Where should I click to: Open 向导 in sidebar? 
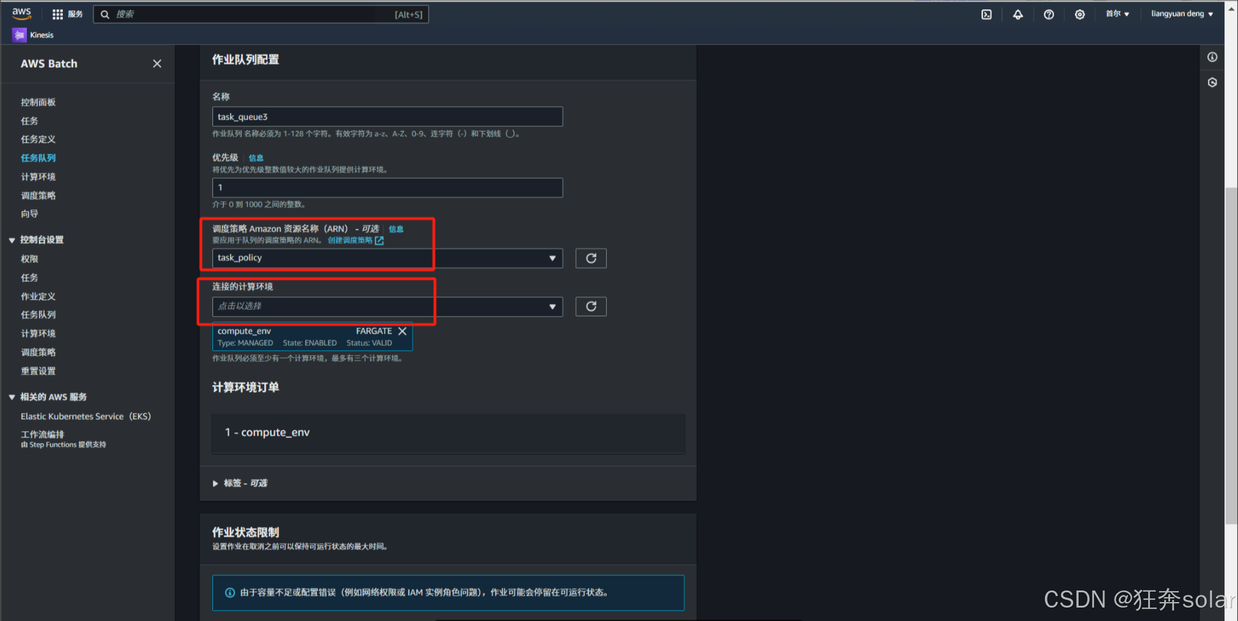[29, 214]
